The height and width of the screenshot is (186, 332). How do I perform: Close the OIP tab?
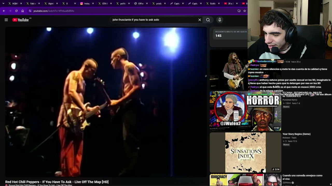pos(147,4)
